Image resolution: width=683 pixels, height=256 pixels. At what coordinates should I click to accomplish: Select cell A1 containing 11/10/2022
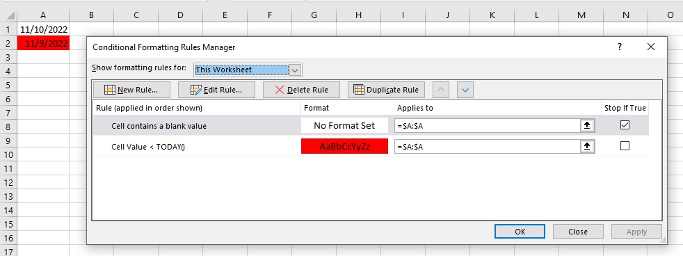click(43, 29)
